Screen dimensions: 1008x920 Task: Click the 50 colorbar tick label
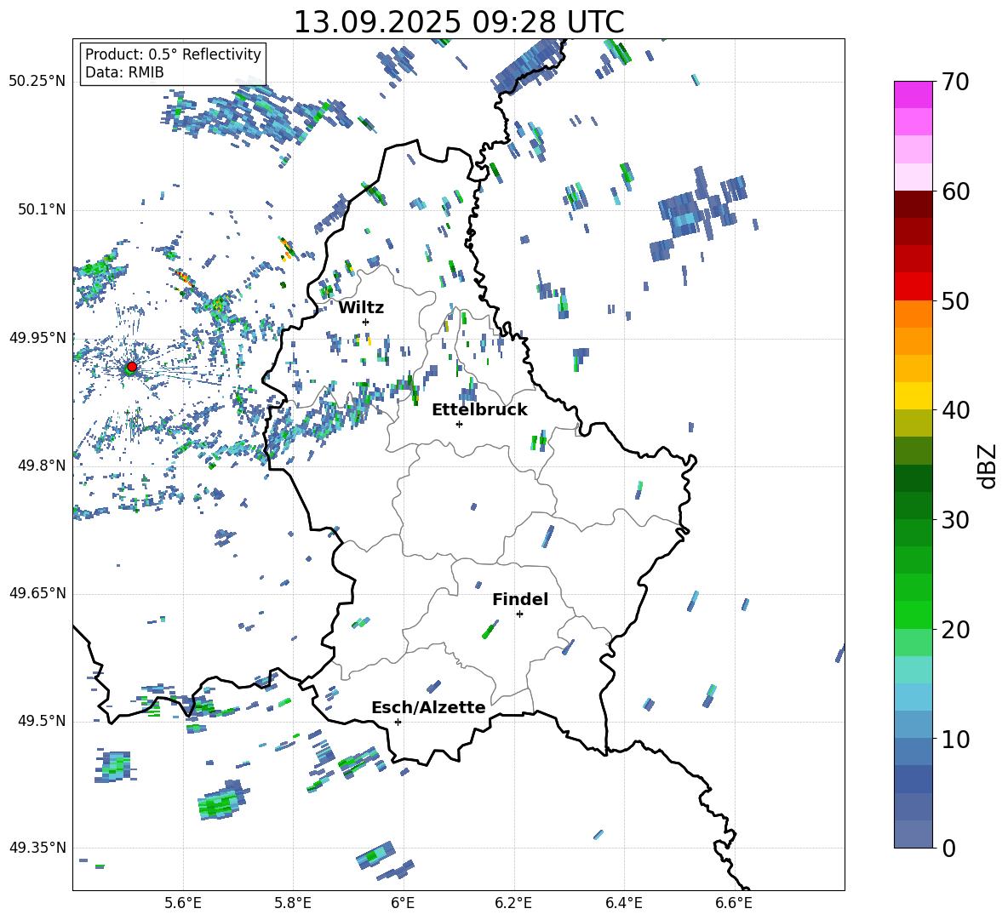(x=955, y=300)
